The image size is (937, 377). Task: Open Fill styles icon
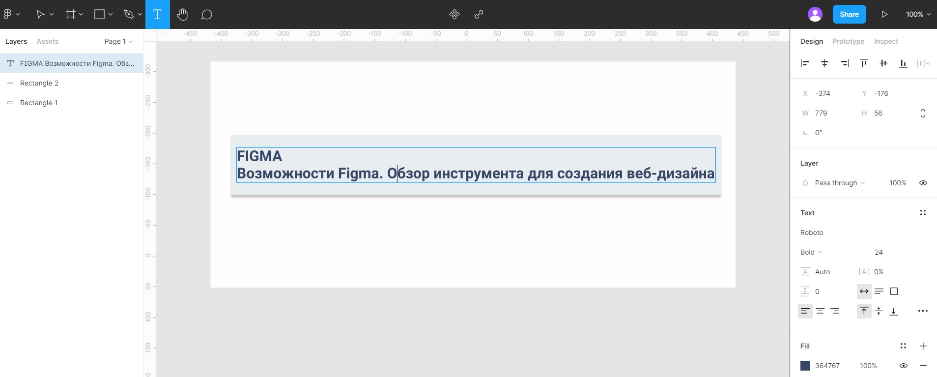(903, 346)
